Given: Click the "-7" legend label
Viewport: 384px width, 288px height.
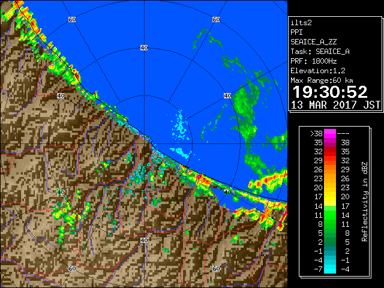Looking at the screenshot, I should pyautogui.click(x=318, y=269).
